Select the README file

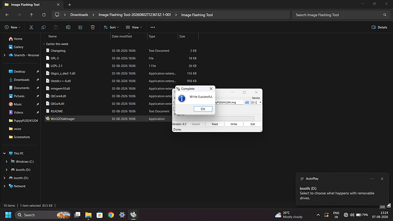tap(56, 111)
